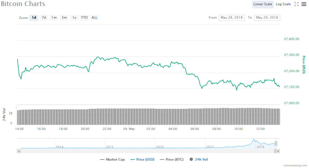Switch to Log Scale

click(x=283, y=4)
